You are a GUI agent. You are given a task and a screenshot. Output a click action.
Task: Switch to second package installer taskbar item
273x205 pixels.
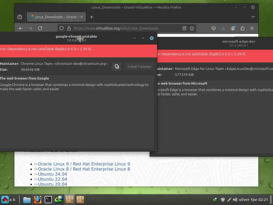click(x=80, y=200)
